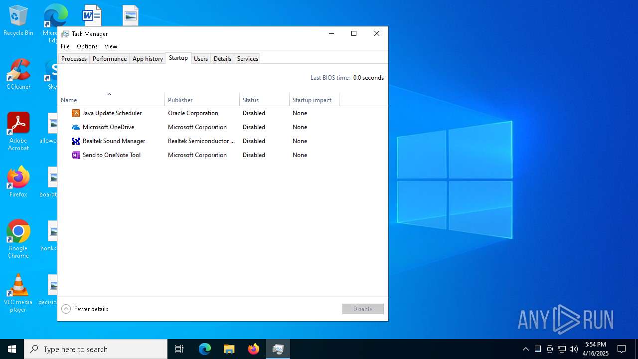Click the Last BIOS time value
This screenshot has height=359, width=638.
tap(368, 78)
